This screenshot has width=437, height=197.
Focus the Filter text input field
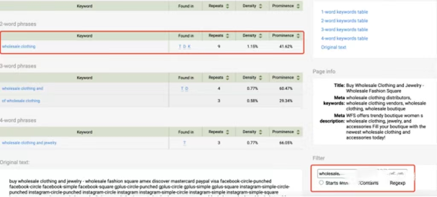click(x=362, y=174)
